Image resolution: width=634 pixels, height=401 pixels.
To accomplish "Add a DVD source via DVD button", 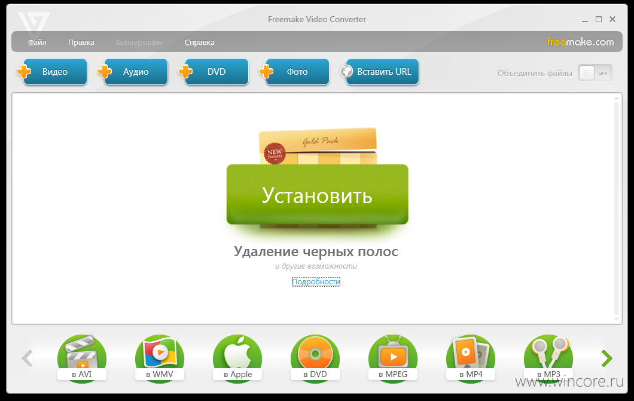I will [214, 72].
